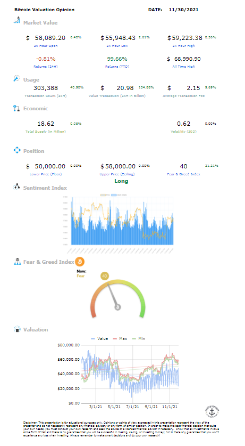Click the Fear & Greed Index section icon
245x446 pixels.
[18, 262]
